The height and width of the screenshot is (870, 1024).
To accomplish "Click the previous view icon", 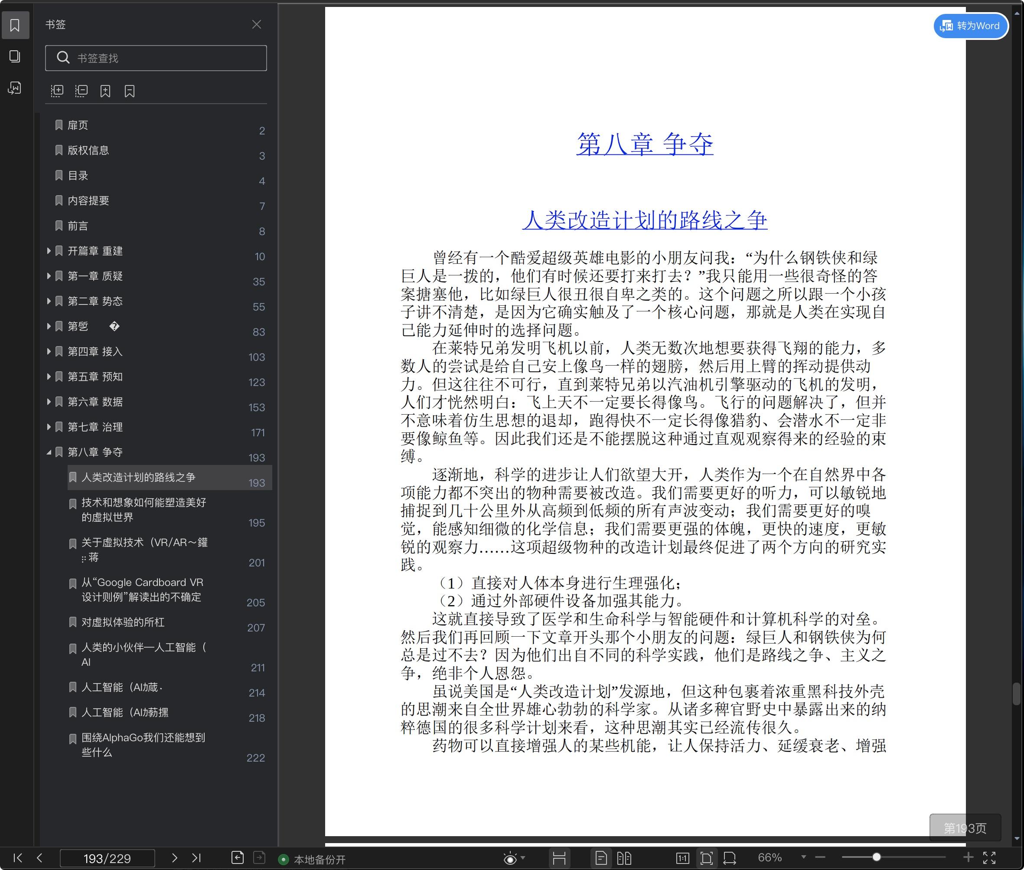I will (238, 858).
